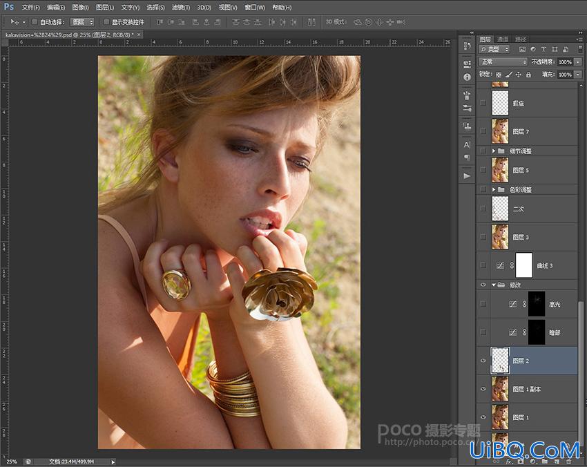
Task: Filter layers by adjustment layer icon
Action: [533, 49]
